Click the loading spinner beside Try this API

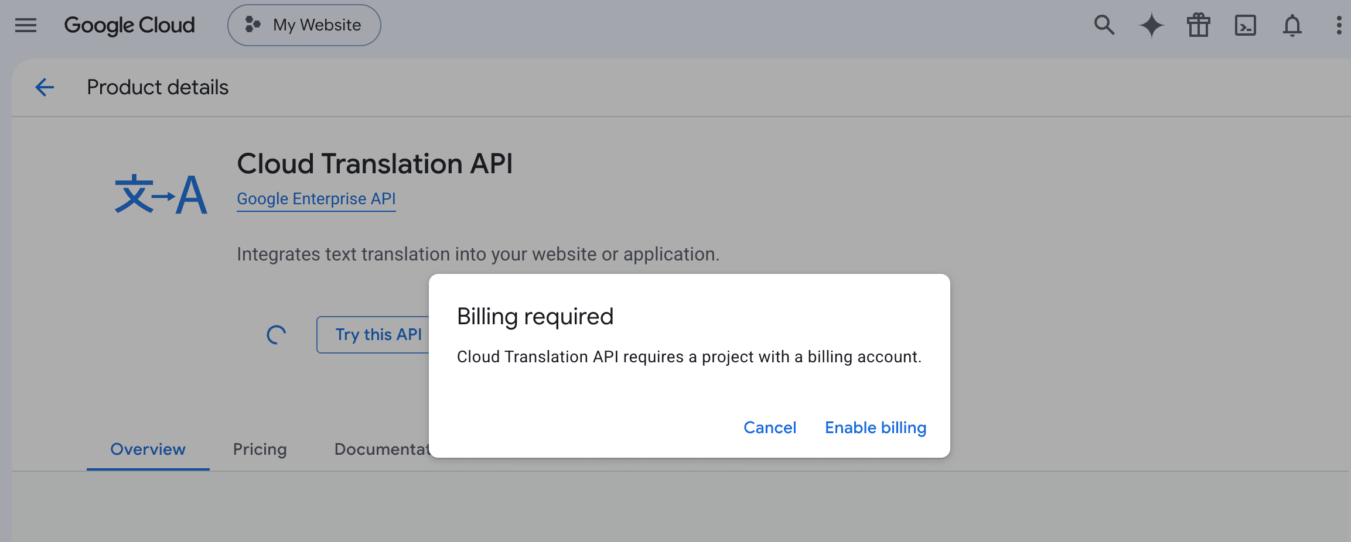[x=277, y=335]
